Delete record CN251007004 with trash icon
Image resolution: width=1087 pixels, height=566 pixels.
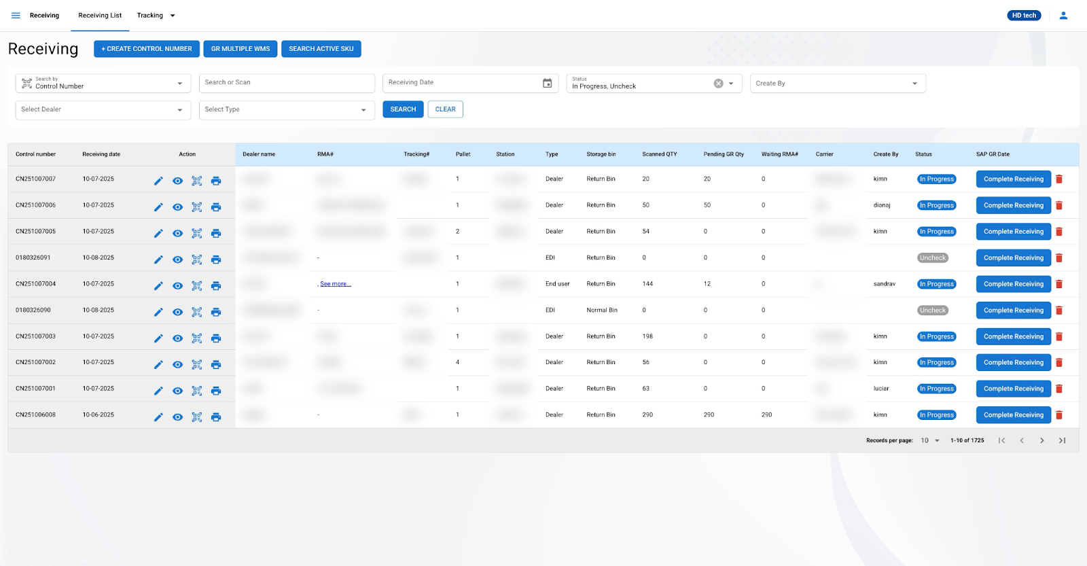point(1058,284)
